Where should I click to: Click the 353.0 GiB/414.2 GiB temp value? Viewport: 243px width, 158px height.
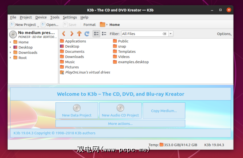[x=181, y=145]
